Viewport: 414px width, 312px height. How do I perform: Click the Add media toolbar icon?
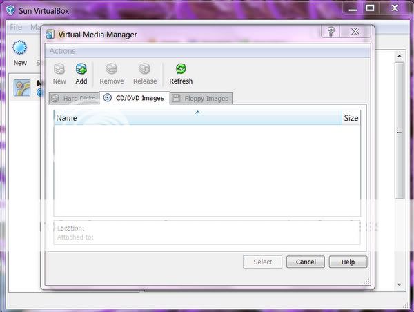pyautogui.click(x=81, y=69)
